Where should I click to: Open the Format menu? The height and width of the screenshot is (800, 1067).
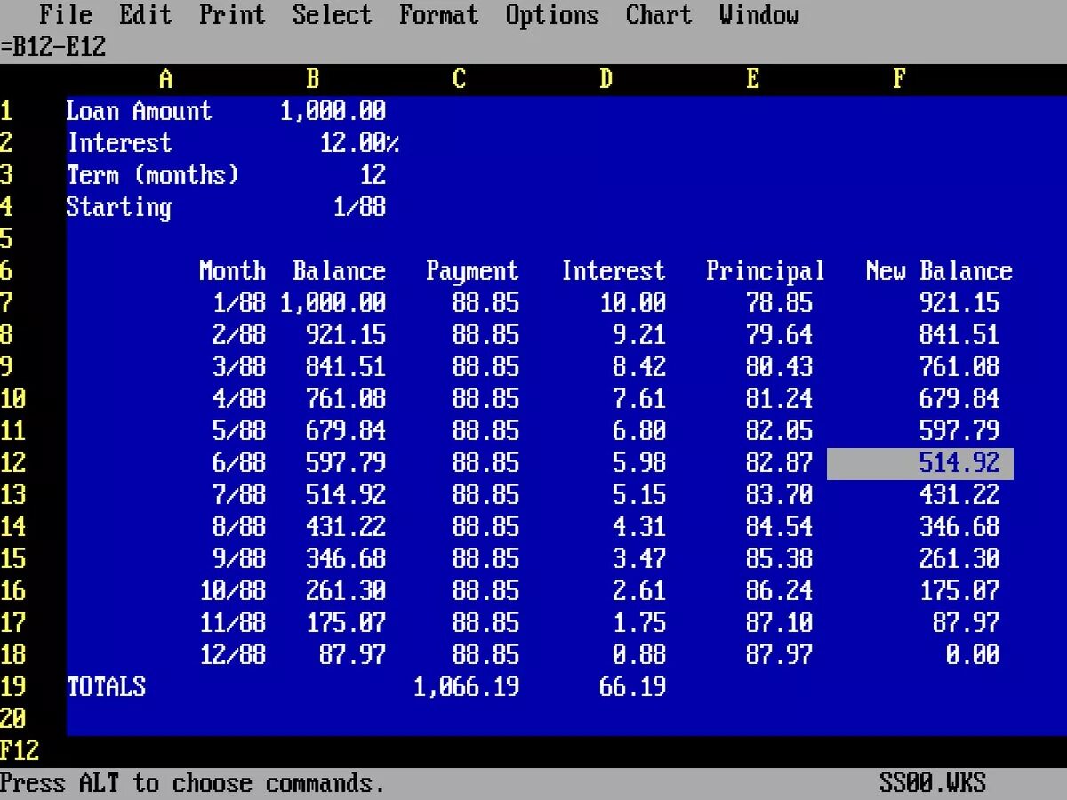tap(438, 14)
